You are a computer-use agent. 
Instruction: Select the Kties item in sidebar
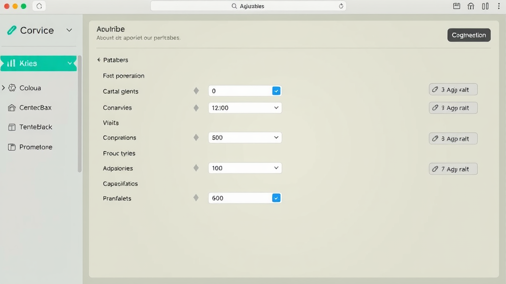pyautogui.click(x=38, y=63)
